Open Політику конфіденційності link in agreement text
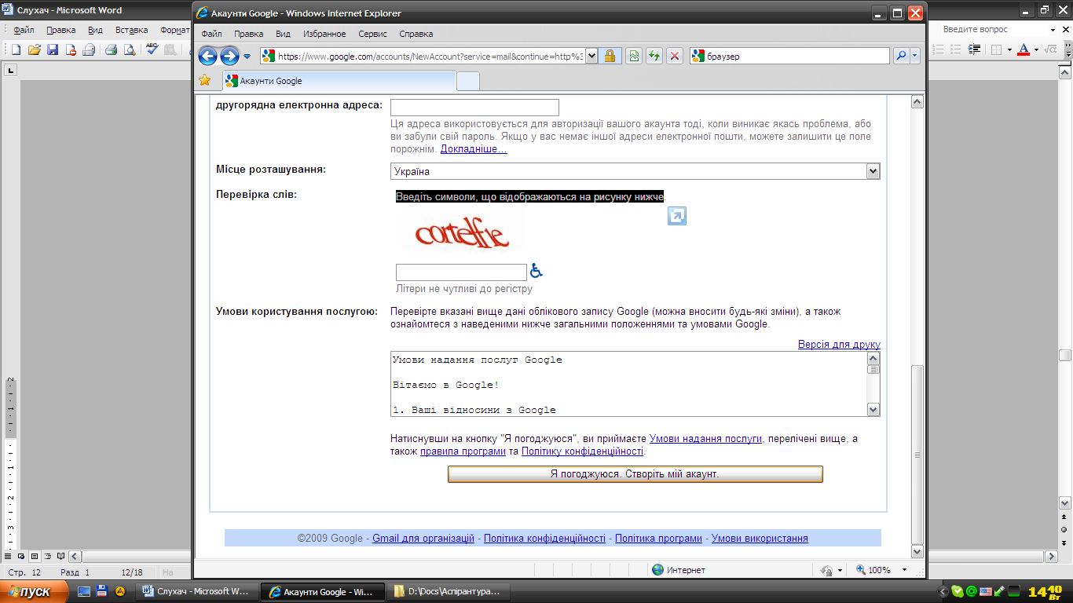This screenshot has width=1073, height=603. 582,451
